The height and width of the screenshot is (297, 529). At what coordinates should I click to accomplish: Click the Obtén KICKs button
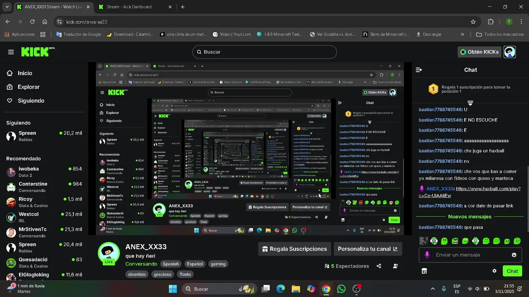pos(479,52)
